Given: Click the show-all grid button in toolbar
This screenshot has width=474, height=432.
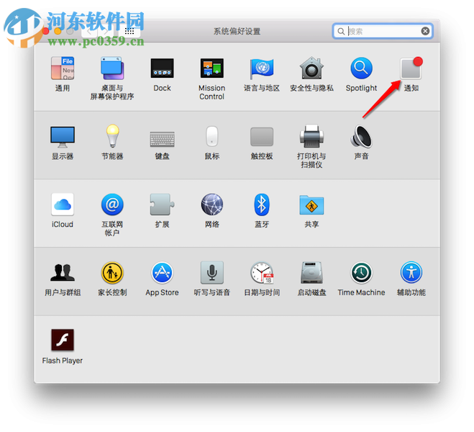Looking at the screenshot, I should click(x=129, y=31).
